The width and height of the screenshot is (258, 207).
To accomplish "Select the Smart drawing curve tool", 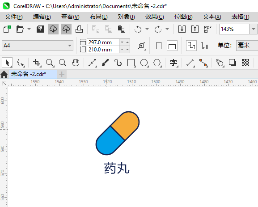I will tap(118, 63).
